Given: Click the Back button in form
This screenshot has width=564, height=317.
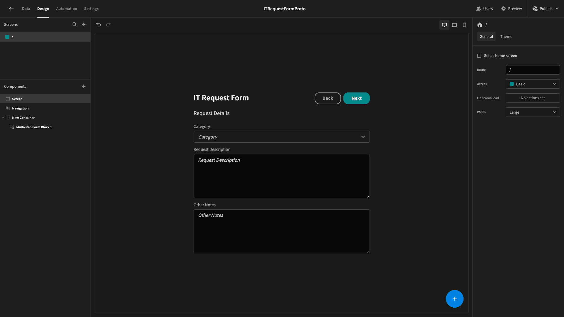Looking at the screenshot, I should [x=328, y=98].
